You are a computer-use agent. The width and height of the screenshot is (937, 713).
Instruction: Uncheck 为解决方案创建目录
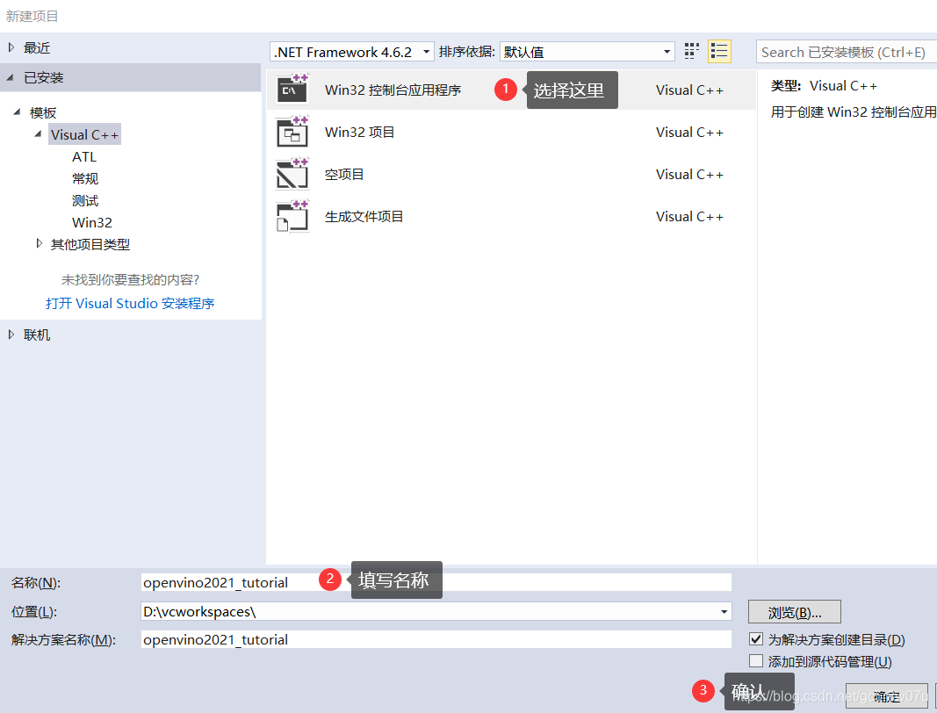click(x=757, y=639)
